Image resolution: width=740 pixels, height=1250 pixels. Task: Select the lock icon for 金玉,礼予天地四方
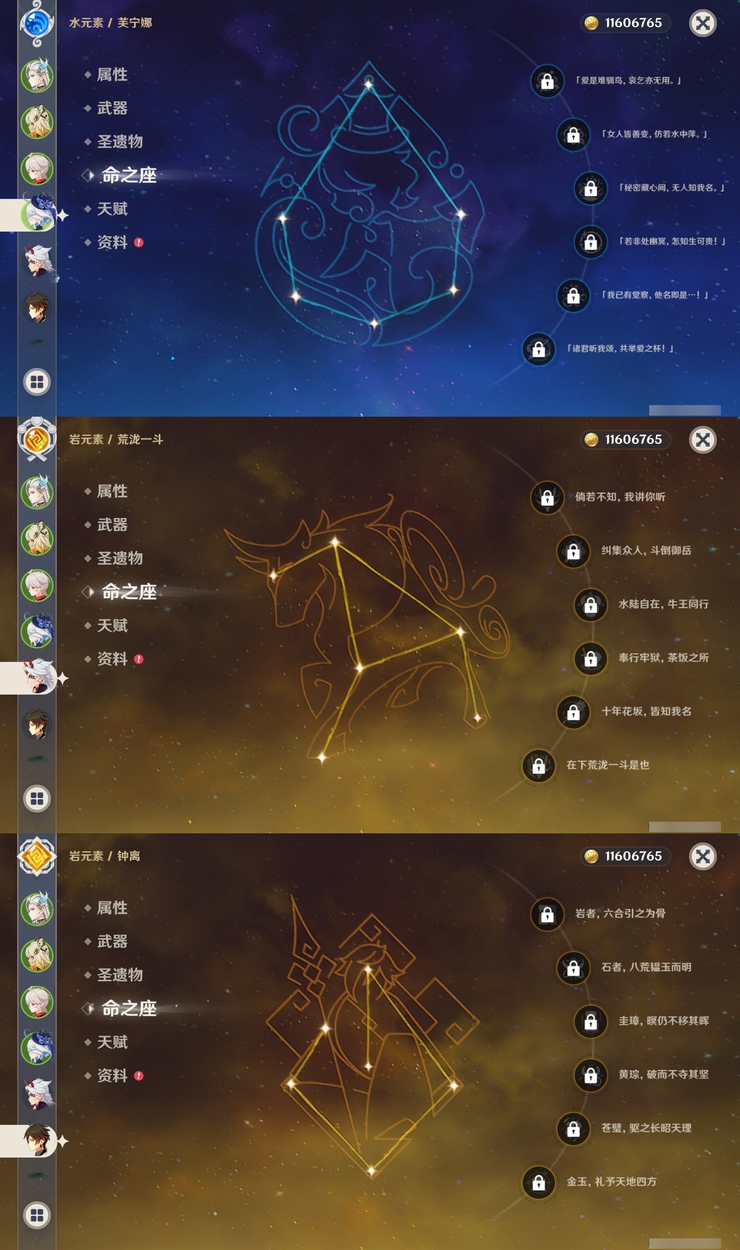click(x=538, y=1182)
